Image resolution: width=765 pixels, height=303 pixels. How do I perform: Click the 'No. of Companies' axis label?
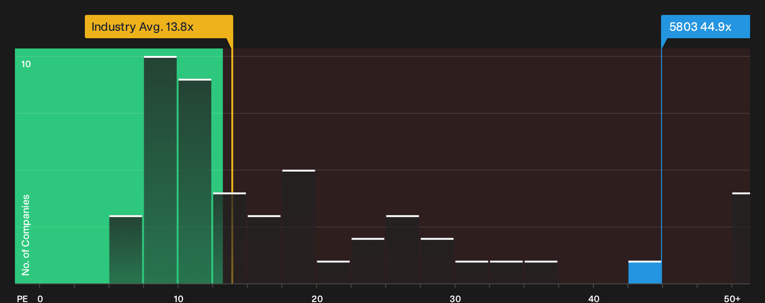[x=26, y=235]
